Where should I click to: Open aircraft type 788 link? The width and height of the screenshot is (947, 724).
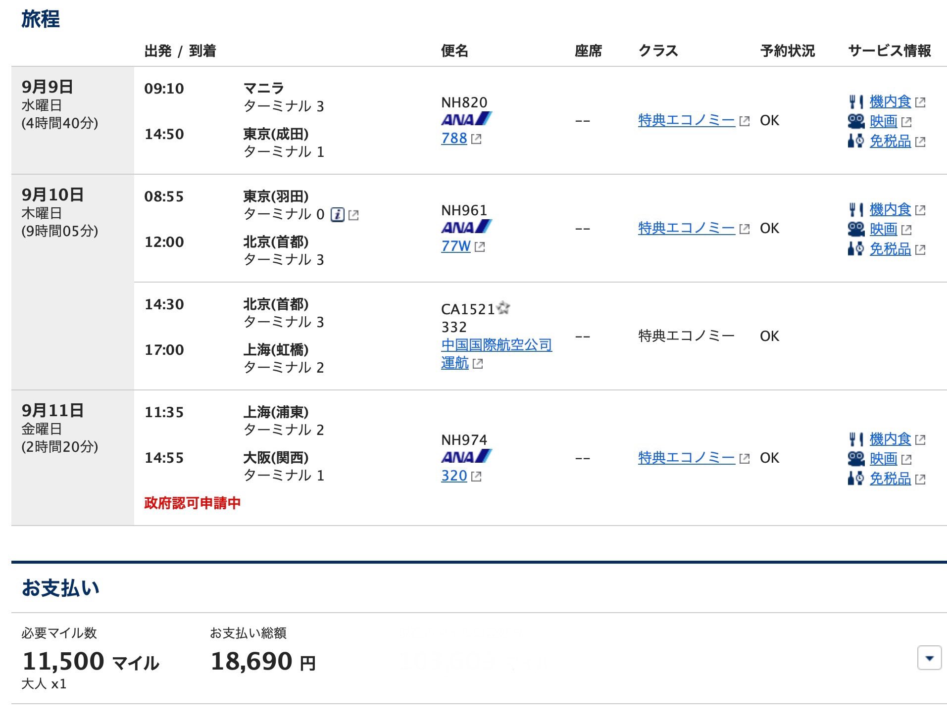click(x=454, y=138)
